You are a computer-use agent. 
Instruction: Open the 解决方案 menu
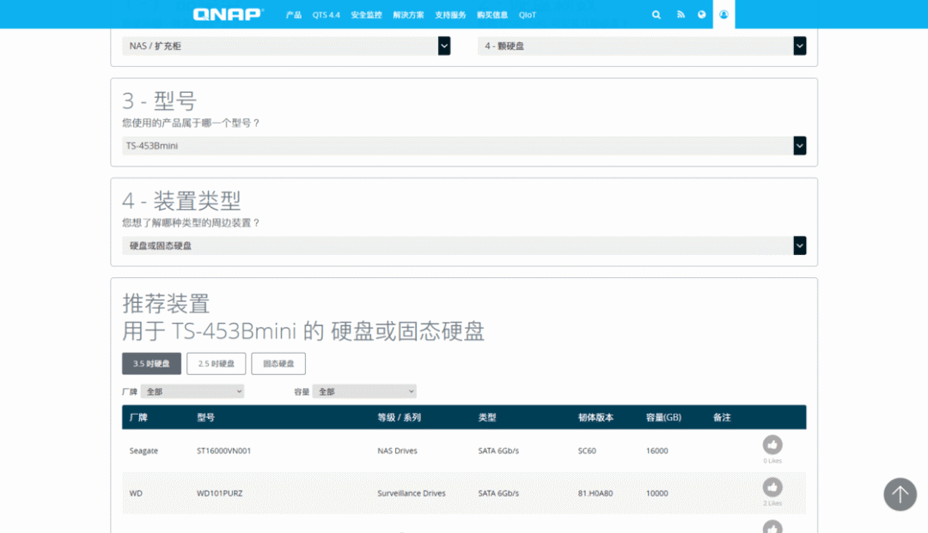(x=408, y=15)
